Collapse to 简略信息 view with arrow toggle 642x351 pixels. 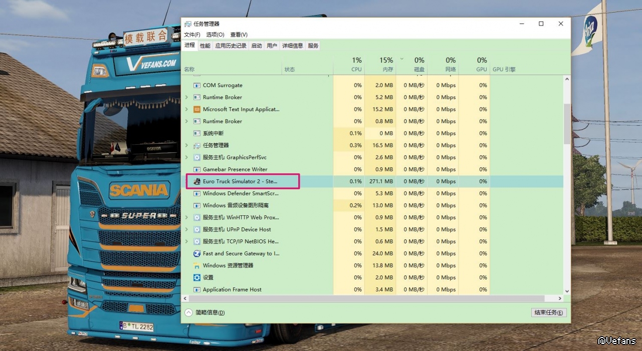(x=189, y=312)
